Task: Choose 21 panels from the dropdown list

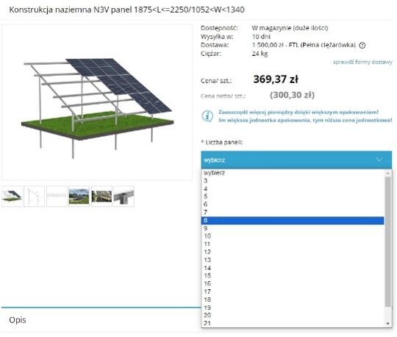Action: coord(293,323)
